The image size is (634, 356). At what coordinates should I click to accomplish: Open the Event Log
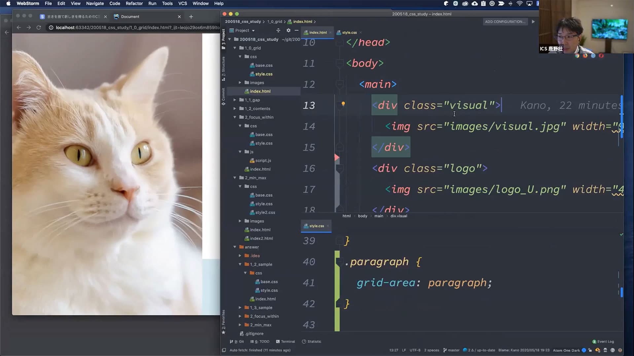pos(603,341)
